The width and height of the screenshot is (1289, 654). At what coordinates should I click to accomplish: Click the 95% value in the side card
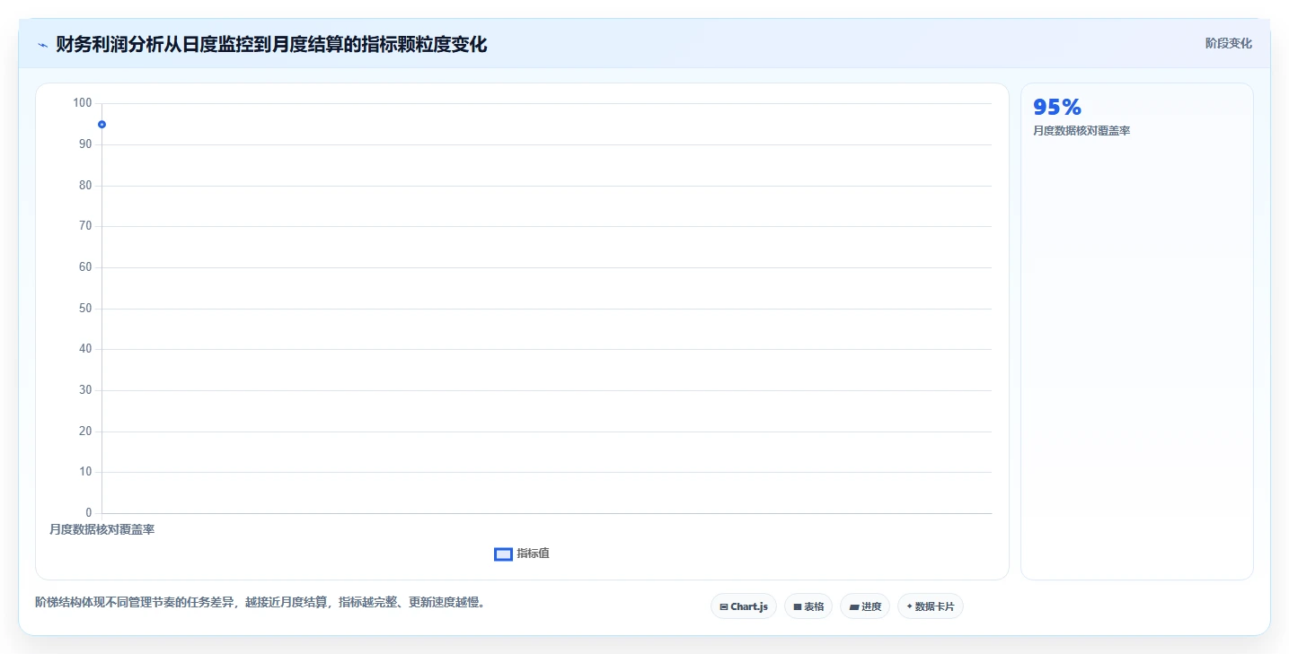(1057, 108)
